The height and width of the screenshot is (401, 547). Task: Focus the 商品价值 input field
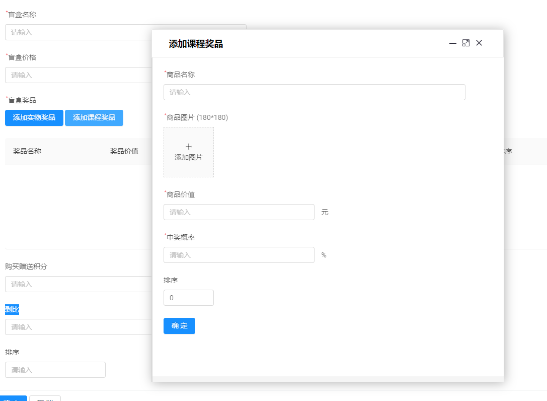(x=239, y=212)
